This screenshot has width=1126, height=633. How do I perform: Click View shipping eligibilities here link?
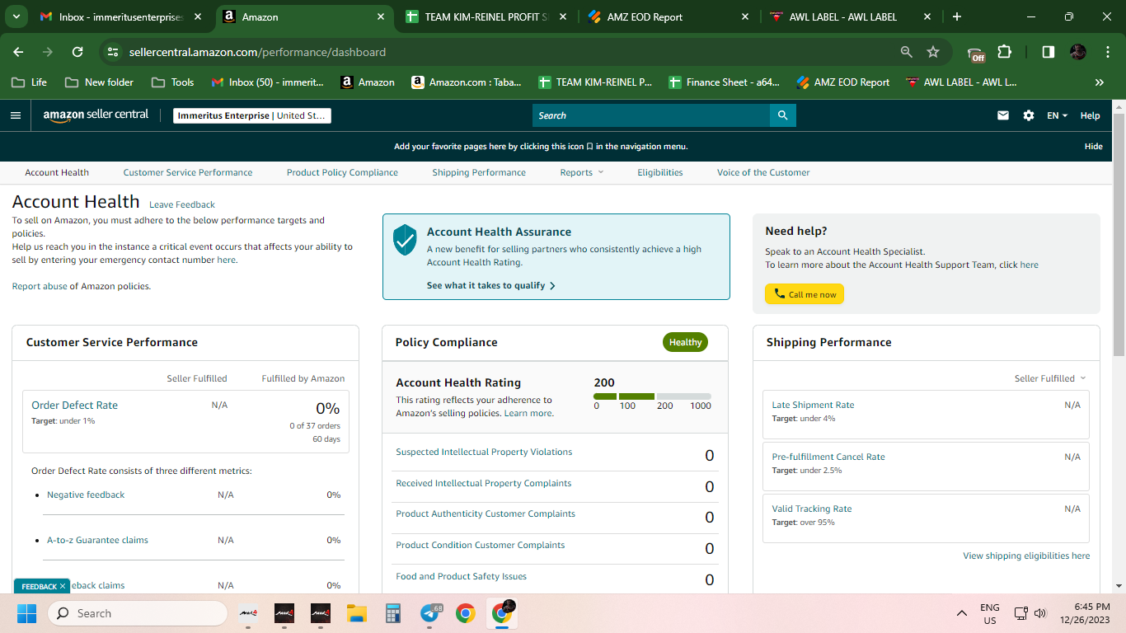(1026, 556)
